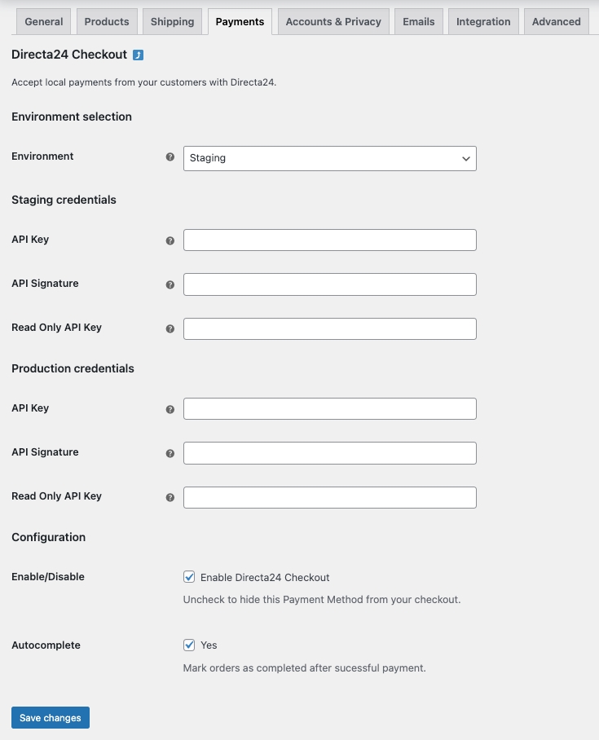
Task: Click the Production API Key help icon
Action: [170, 409]
